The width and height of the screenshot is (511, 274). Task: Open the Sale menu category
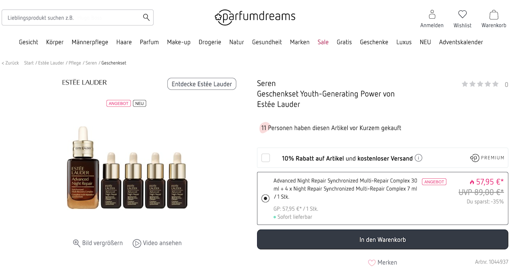click(x=323, y=42)
